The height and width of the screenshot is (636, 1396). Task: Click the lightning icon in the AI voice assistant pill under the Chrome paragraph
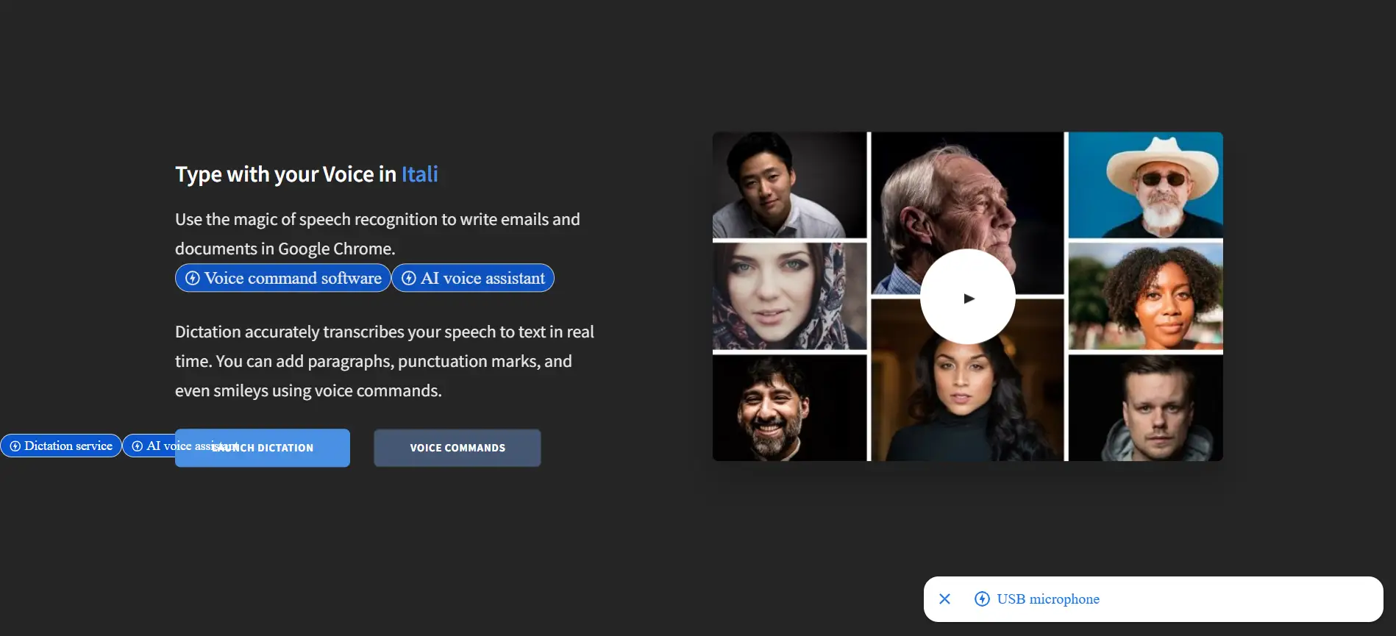[409, 278]
